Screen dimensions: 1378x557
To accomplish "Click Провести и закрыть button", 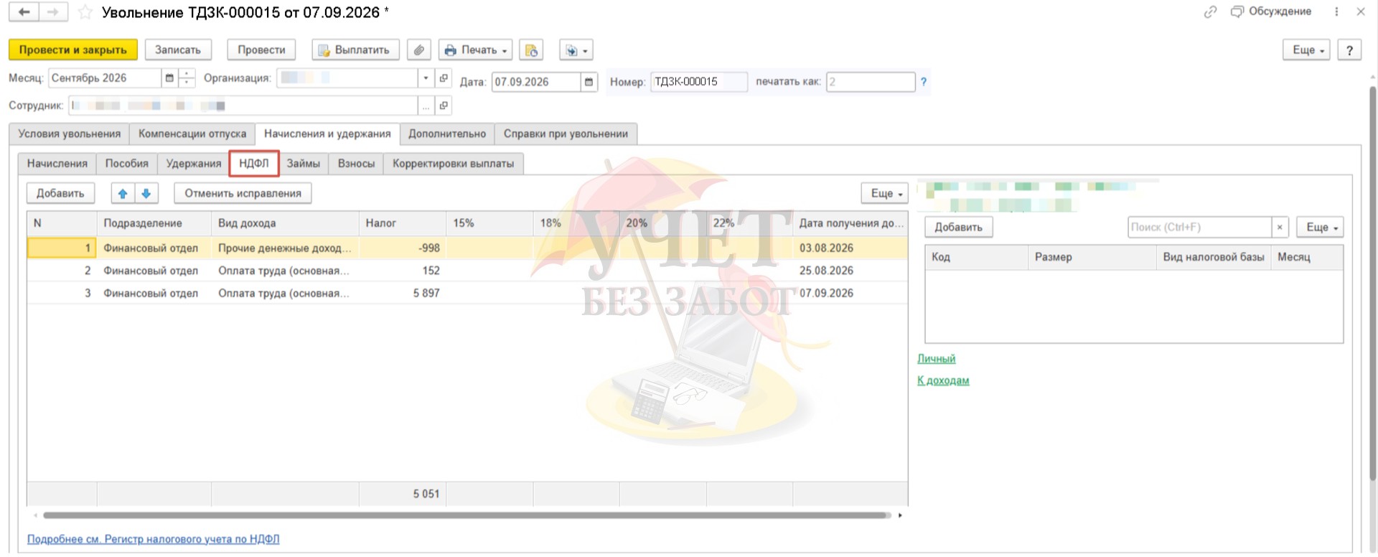I will (73, 50).
